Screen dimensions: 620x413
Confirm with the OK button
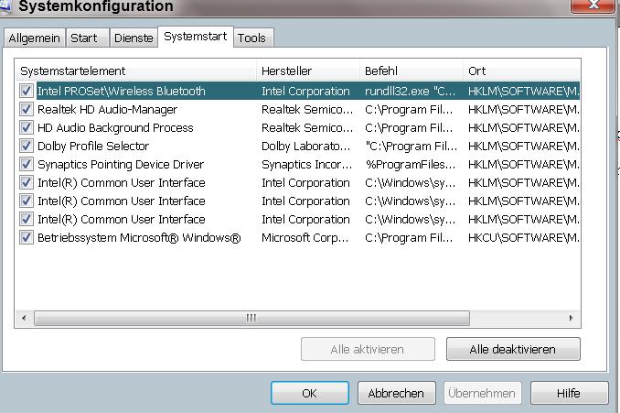click(x=310, y=393)
